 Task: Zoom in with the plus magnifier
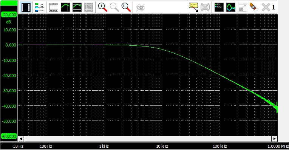pos(102,8)
